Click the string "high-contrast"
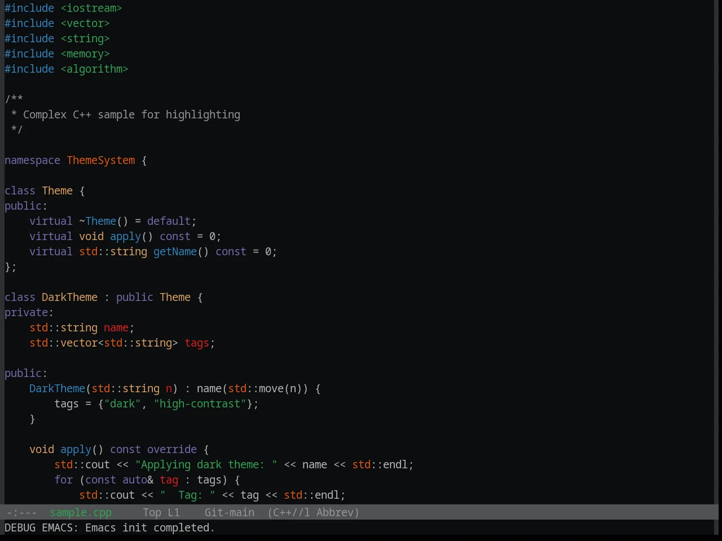722x541 pixels. click(x=200, y=403)
